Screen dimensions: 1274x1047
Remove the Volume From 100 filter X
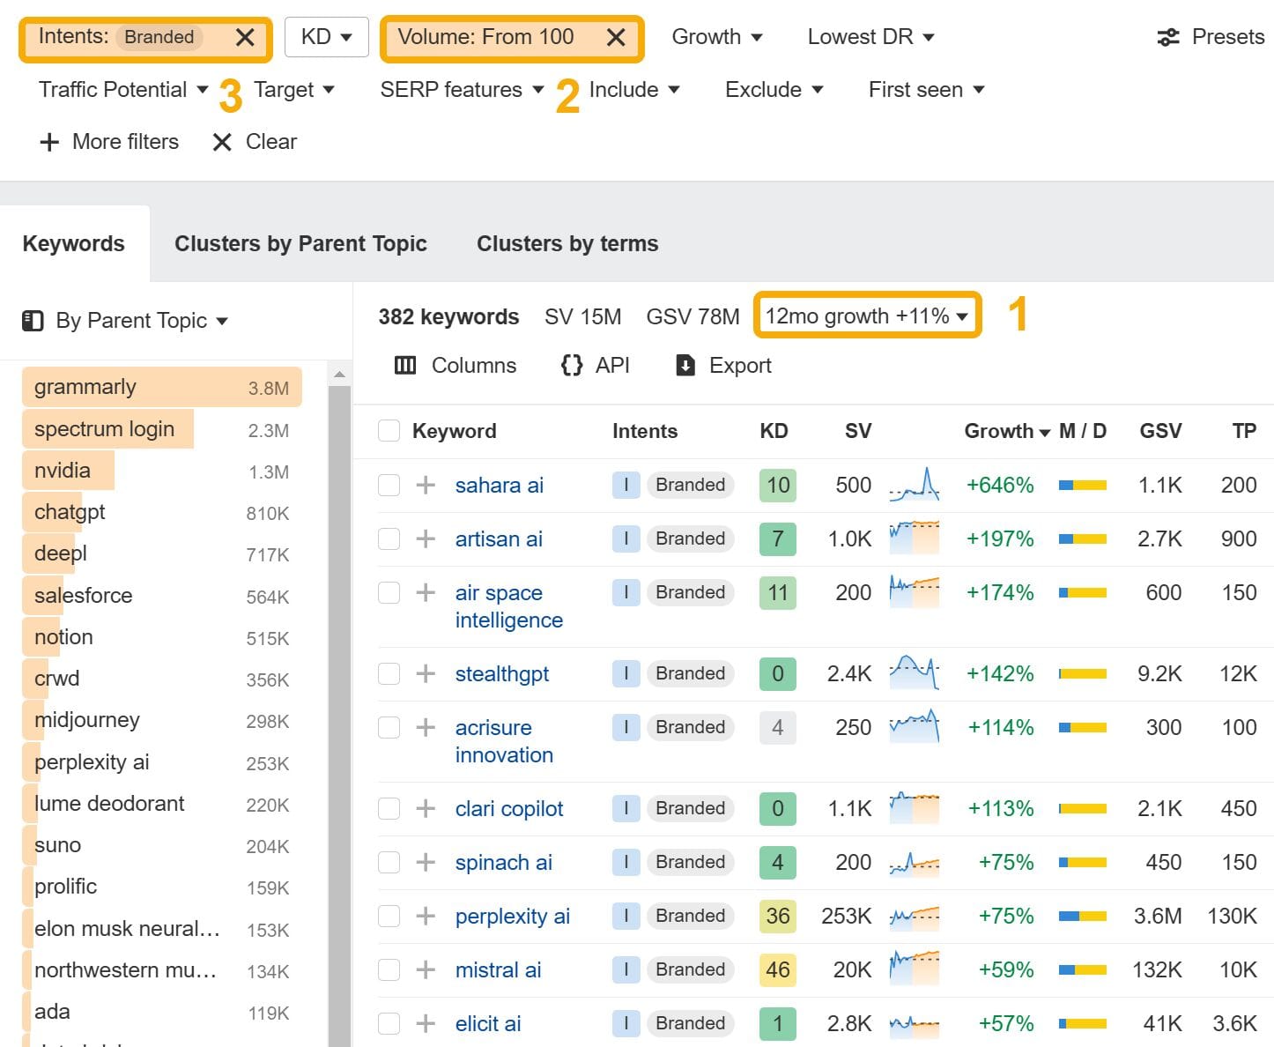(x=616, y=37)
